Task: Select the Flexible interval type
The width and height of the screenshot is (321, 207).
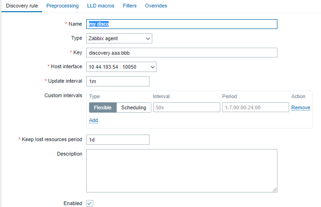Action: (x=103, y=107)
